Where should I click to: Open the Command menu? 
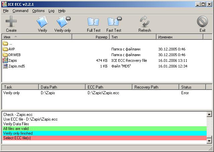[20, 11]
